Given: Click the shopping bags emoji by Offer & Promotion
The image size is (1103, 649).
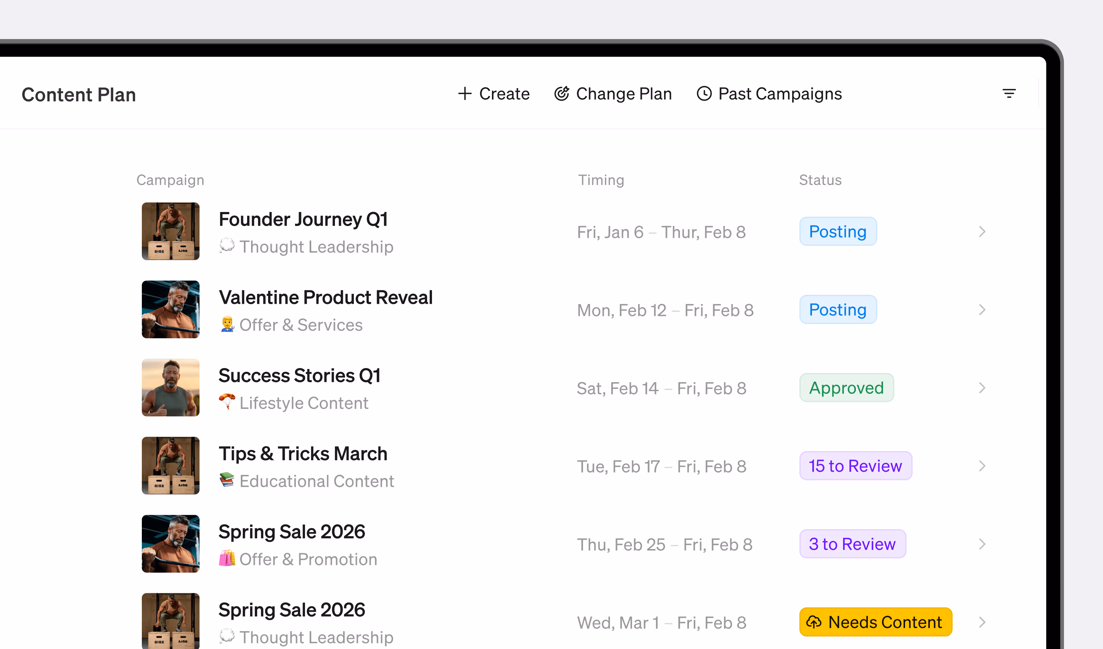Looking at the screenshot, I should tap(227, 558).
